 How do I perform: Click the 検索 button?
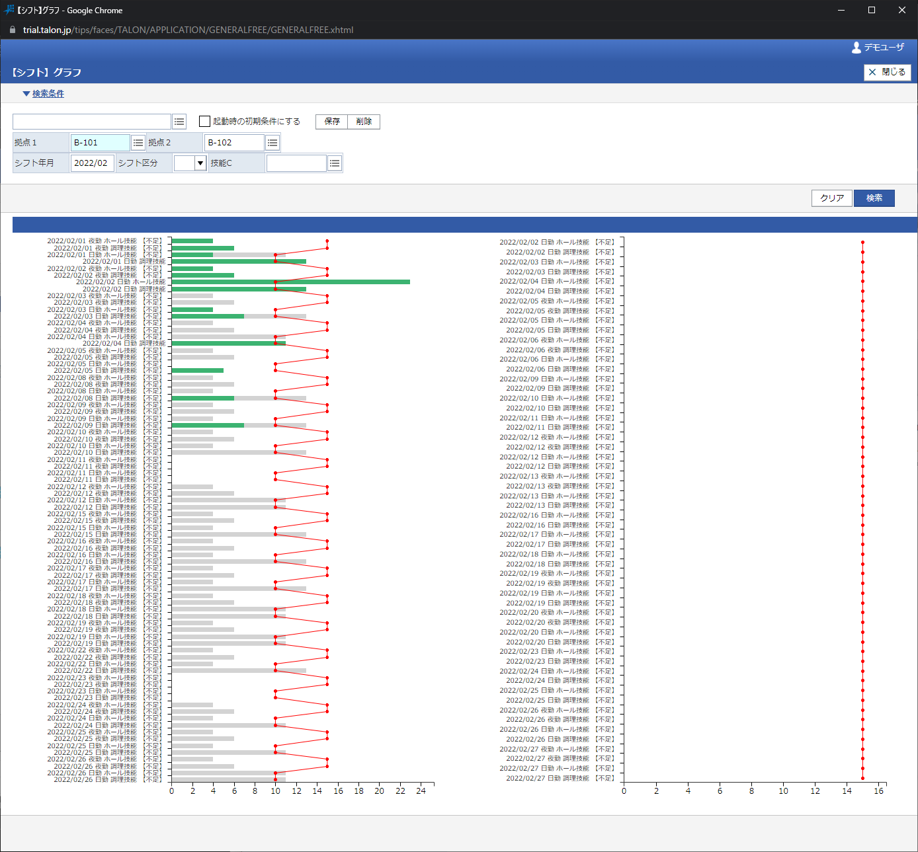874,198
